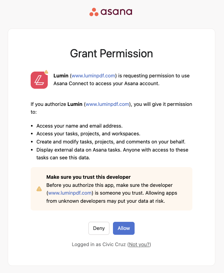Click the orange trust warning notice box

[x=111, y=188]
